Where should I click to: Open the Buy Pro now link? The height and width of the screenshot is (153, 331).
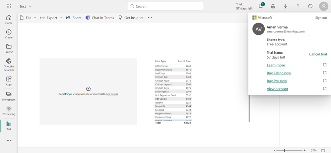[277, 81]
